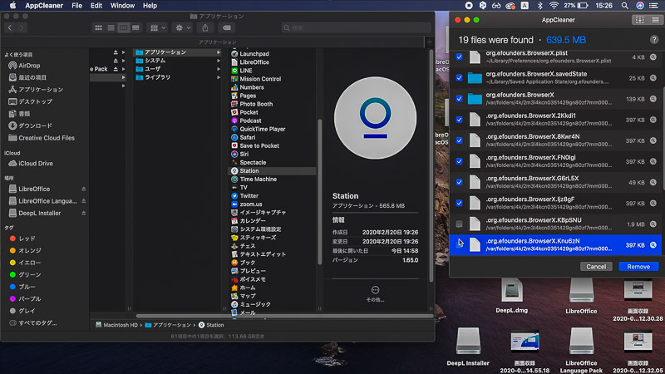Expand システム folder arrow
This screenshot has width=665, height=374.
click(219, 61)
